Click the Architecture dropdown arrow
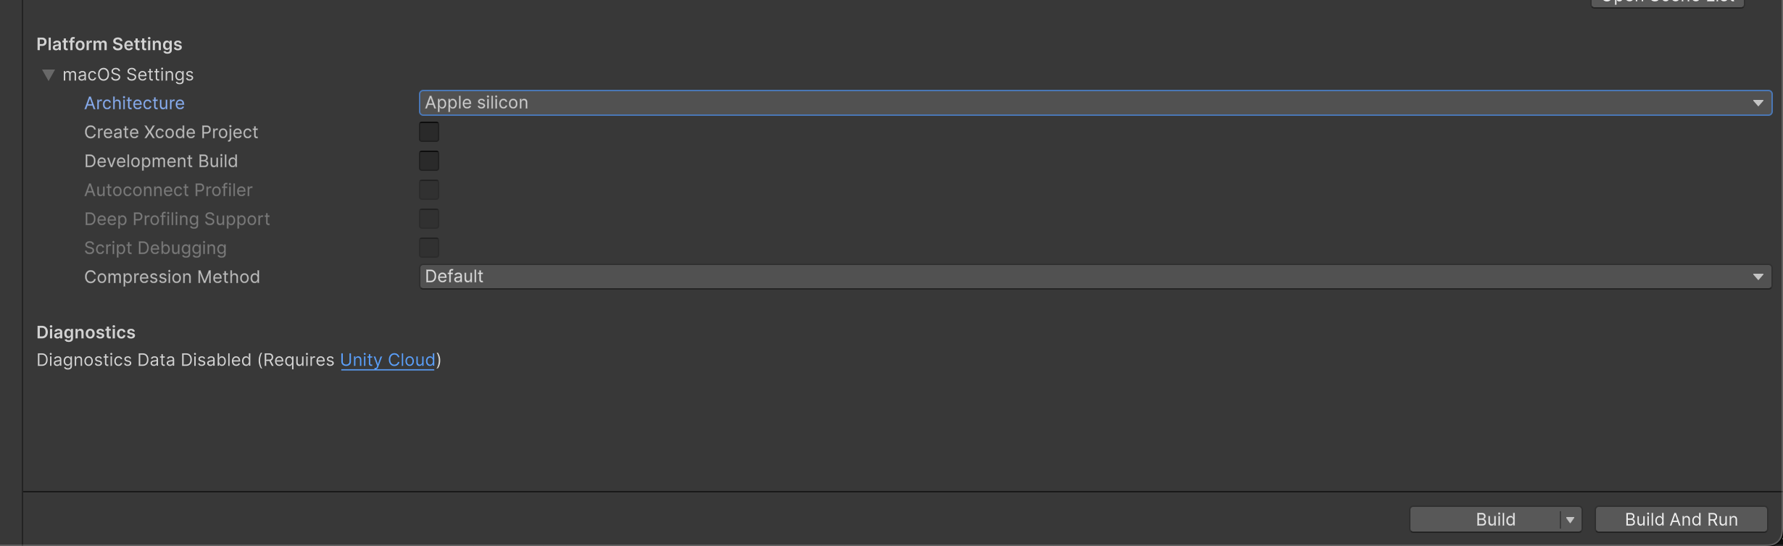Image resolution: width=1783 pixels, height=546 pixels. point(1758,103)
